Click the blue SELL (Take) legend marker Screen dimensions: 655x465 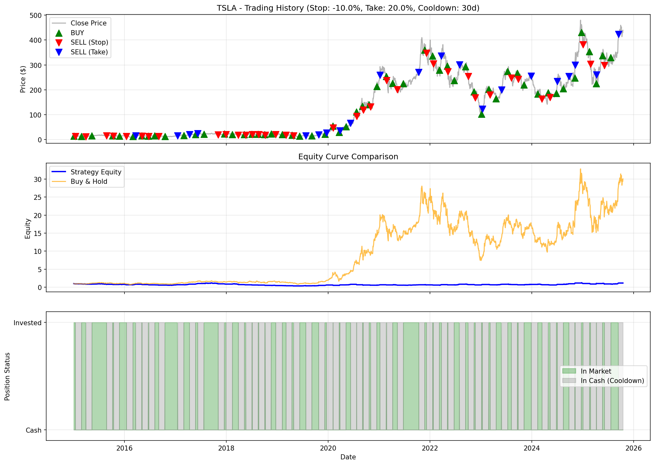click(x=59, y=52)
